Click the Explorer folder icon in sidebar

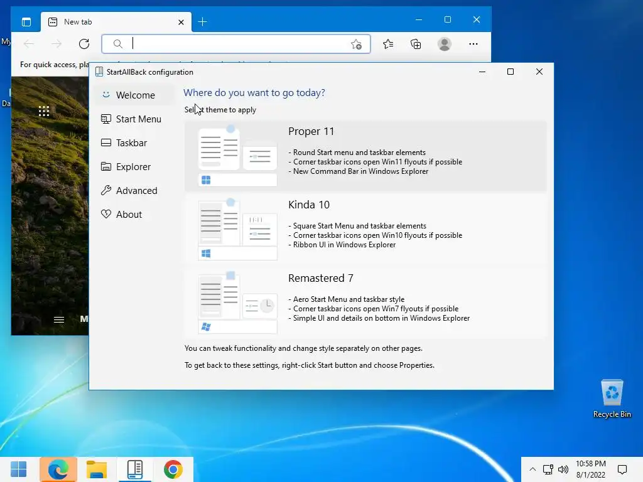[105, 166]
